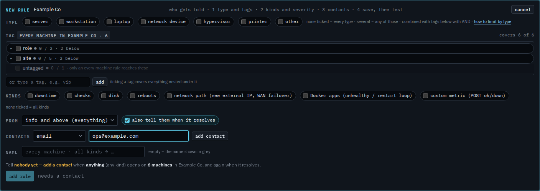
Task: Open the severity FROM dropdown
Action: (x=69, y=120)
